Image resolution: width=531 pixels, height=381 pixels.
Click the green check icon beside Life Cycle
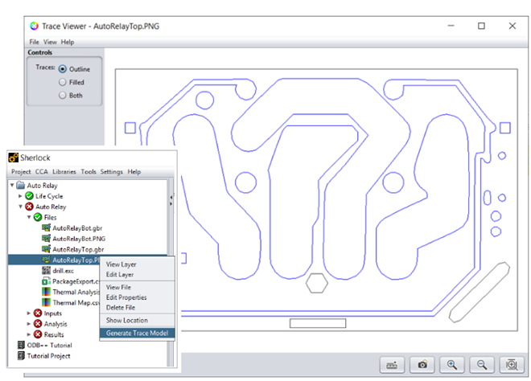pos(30,196)
